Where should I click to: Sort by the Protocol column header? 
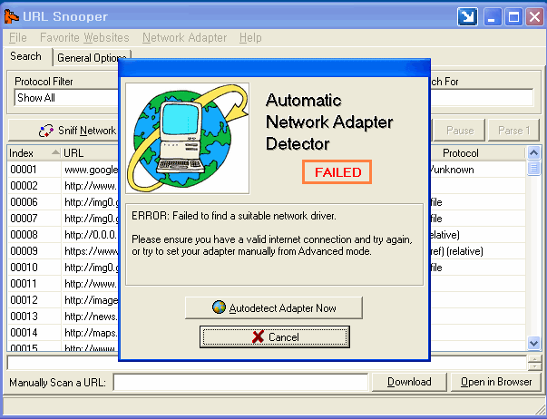pos(477,153)
